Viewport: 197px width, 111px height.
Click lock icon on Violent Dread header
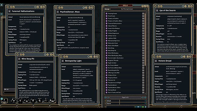tap(182, 57)
